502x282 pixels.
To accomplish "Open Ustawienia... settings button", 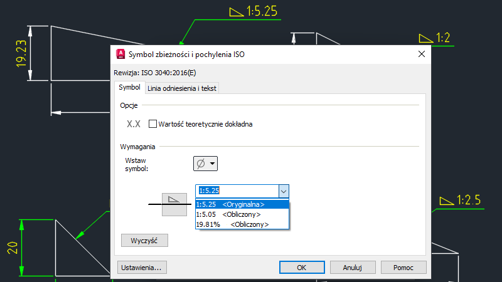I will [142, 268].
